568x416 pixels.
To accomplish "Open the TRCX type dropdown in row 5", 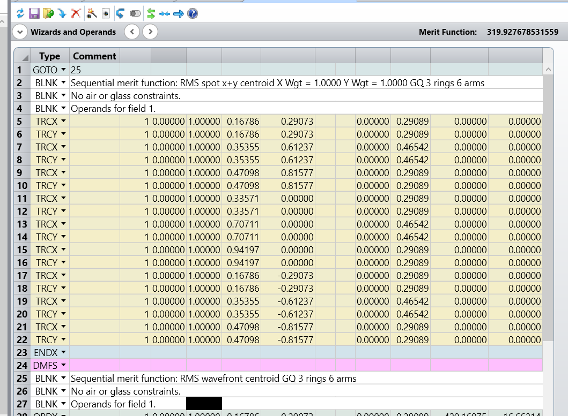I will (x=63, y=121).
